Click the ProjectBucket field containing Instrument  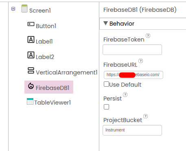pos(132,130)
